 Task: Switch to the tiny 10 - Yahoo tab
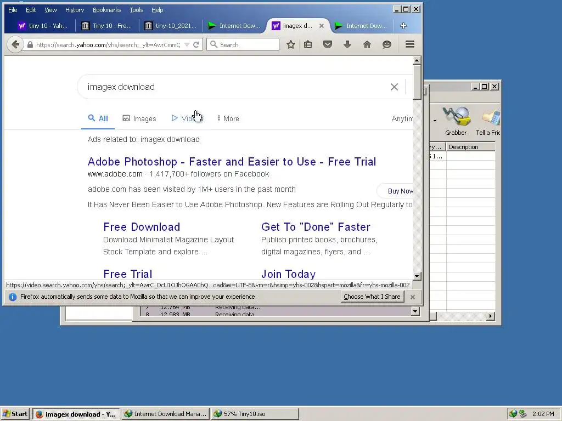tap(43, 26)
